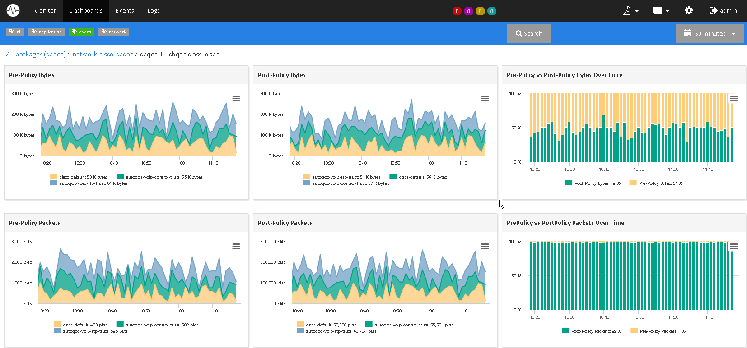747x348 pixels.
Task: Click Pre-Policy Packets 1 % legend color swatch
Action: [634, 331]
